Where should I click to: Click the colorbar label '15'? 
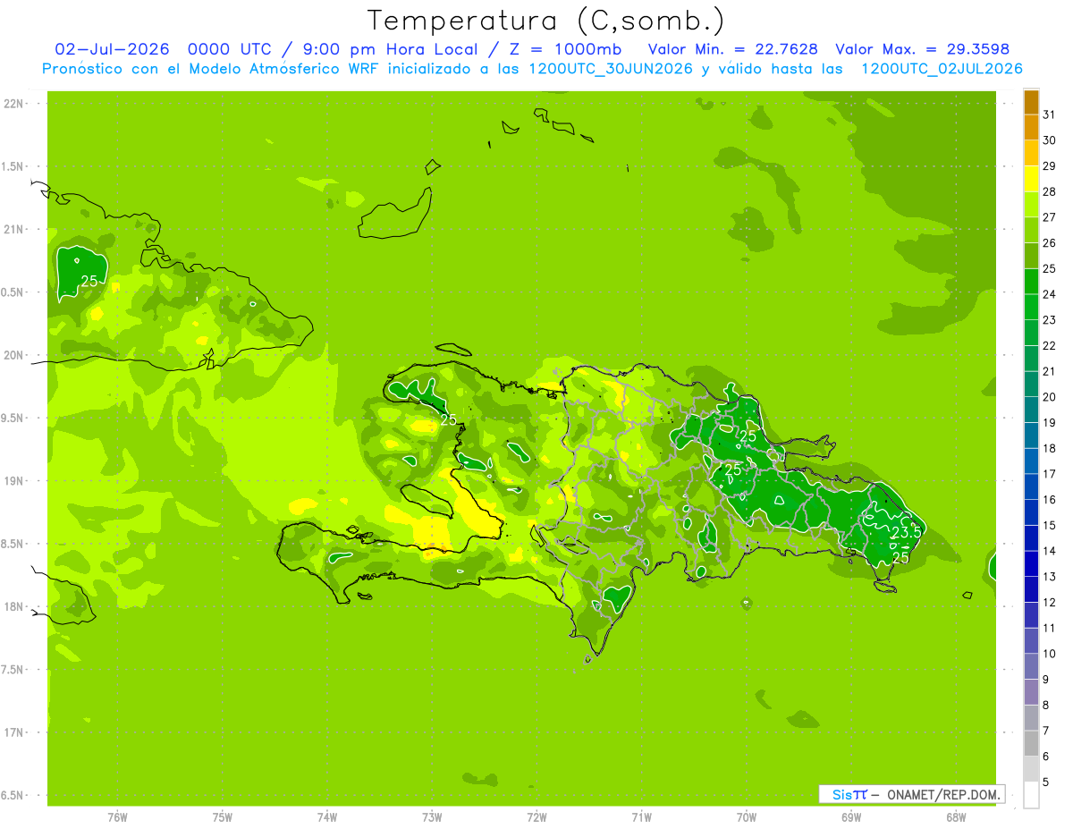[1050, 525]
